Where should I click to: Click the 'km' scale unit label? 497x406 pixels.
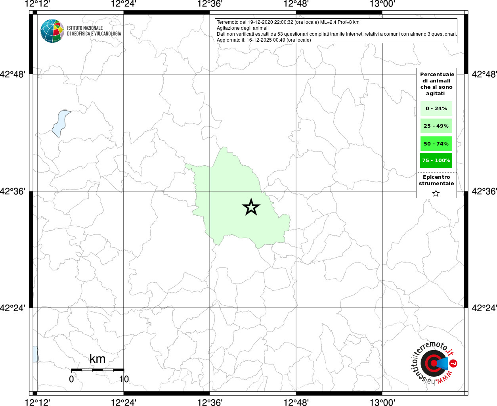point(97,359)
